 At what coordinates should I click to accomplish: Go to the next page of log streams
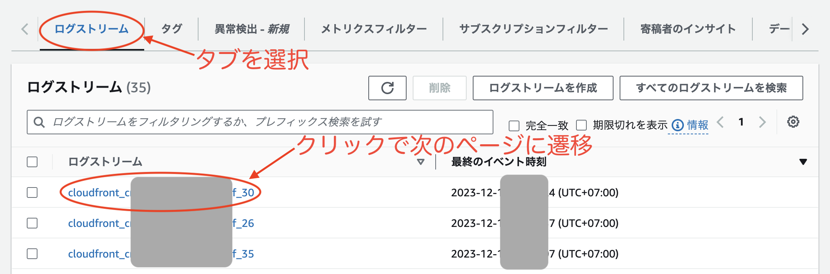tap(762, 122)
